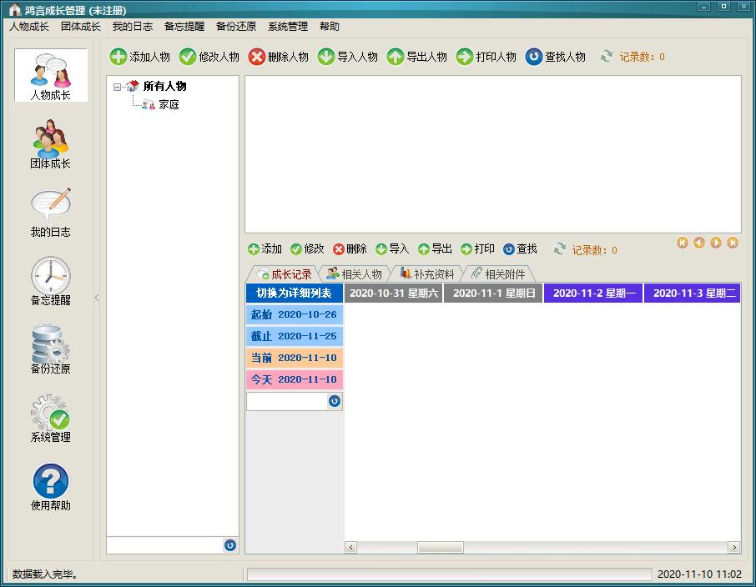Click the search field below the date buttons

pos(287,401)
